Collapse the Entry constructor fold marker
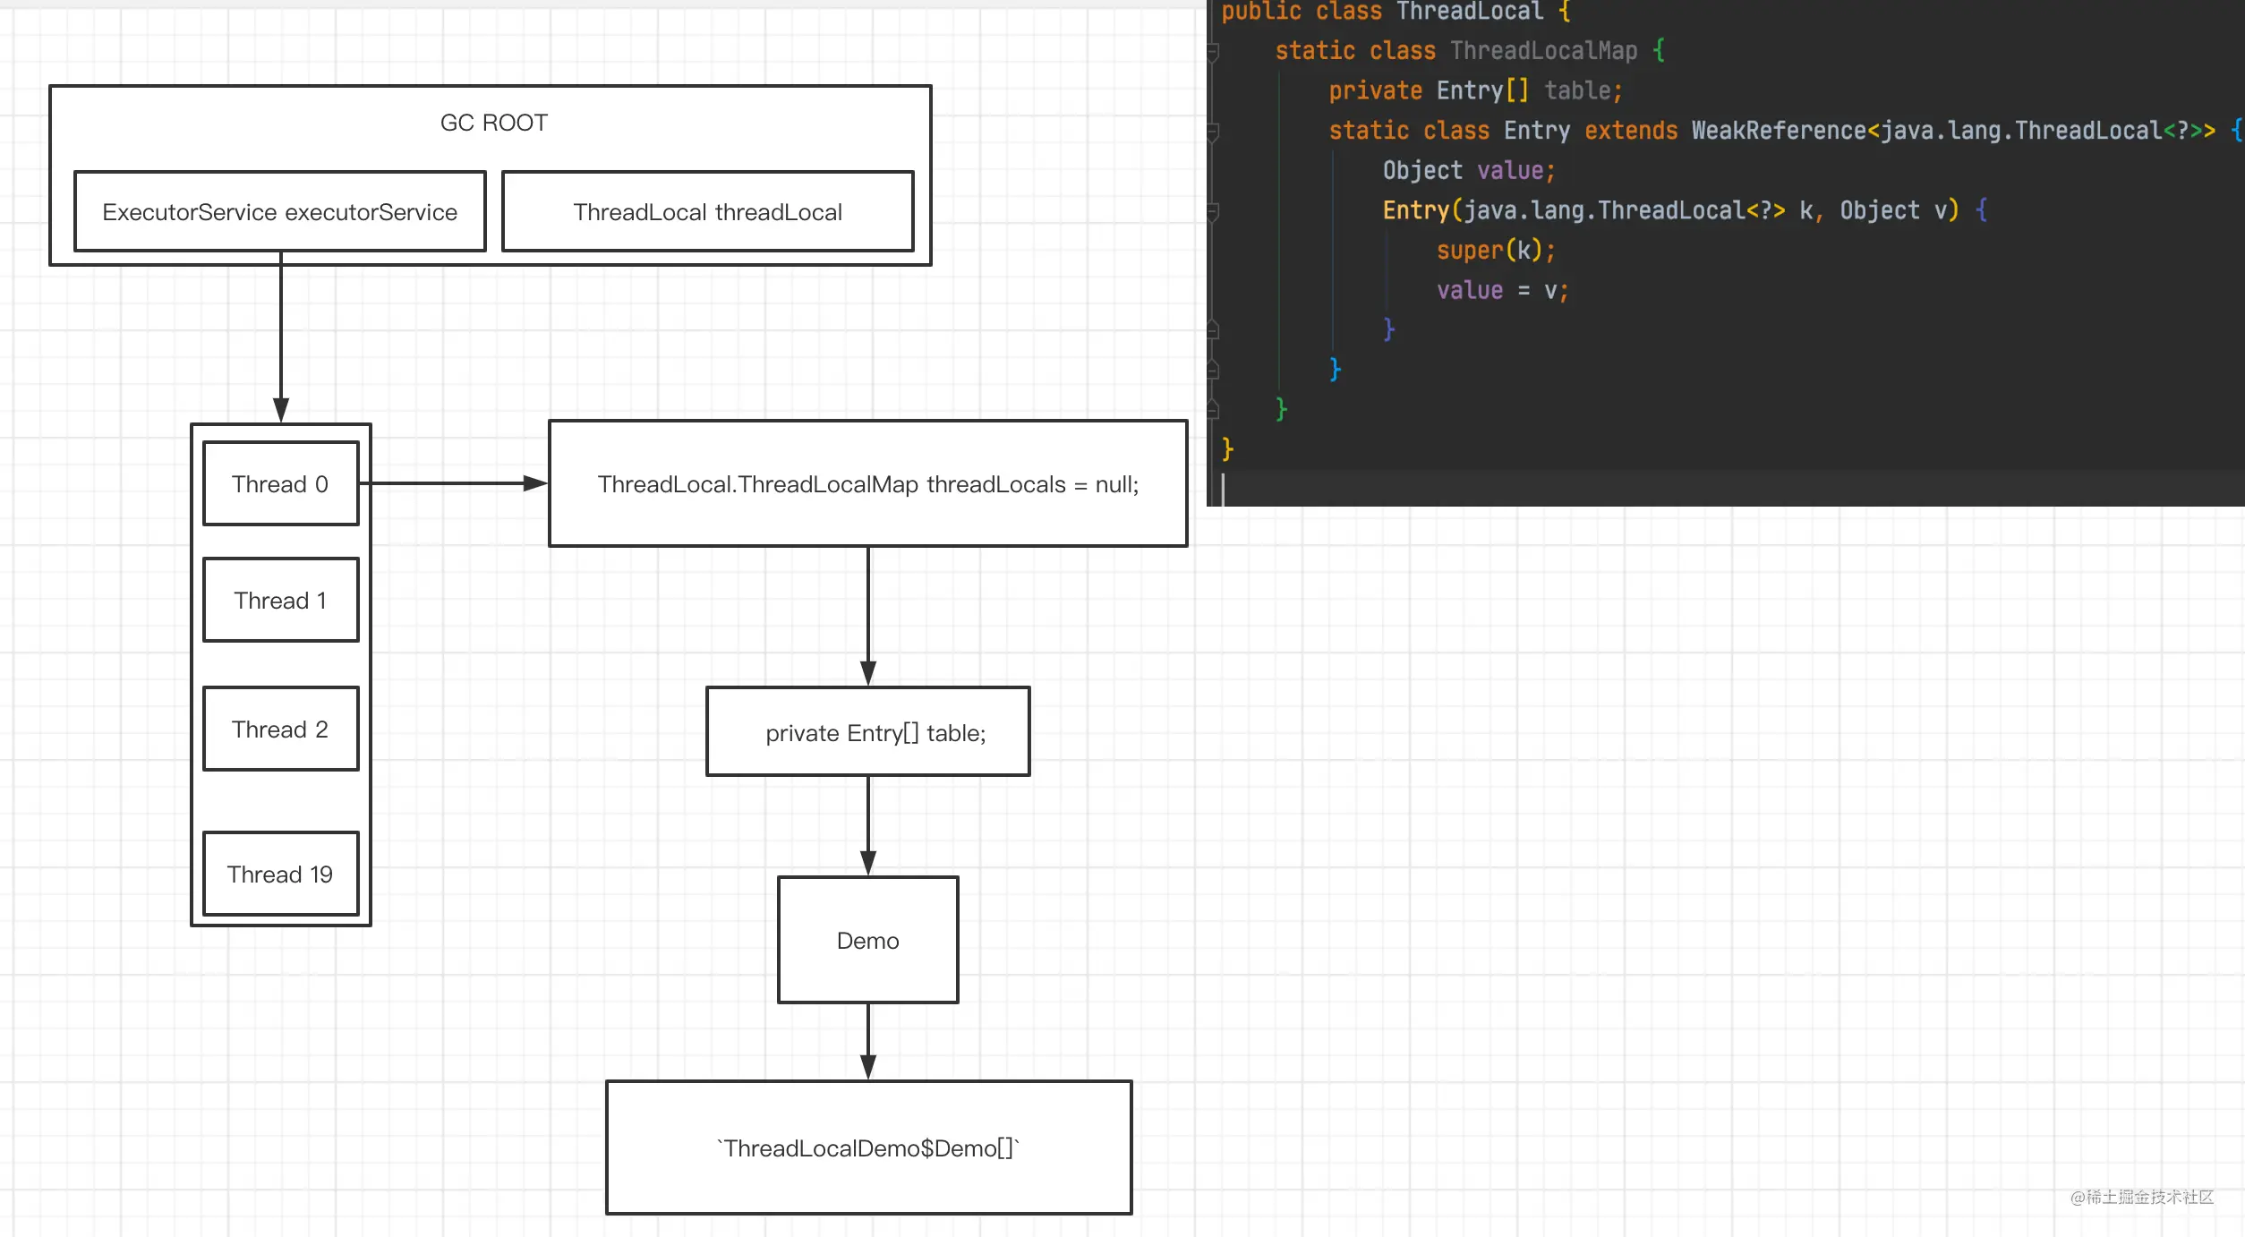This screenshot has width=2245, height=1237. pyautogui.click(x=1213, y=212)
